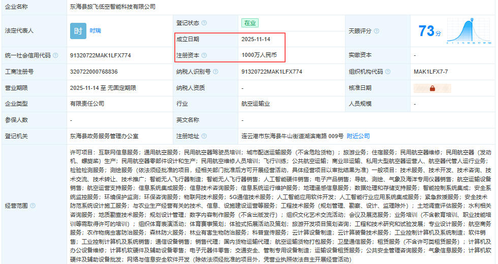Click company name 东海县旅飞低空智能科技有限公司
The image size is (498, 264).
tap(112, 7)
